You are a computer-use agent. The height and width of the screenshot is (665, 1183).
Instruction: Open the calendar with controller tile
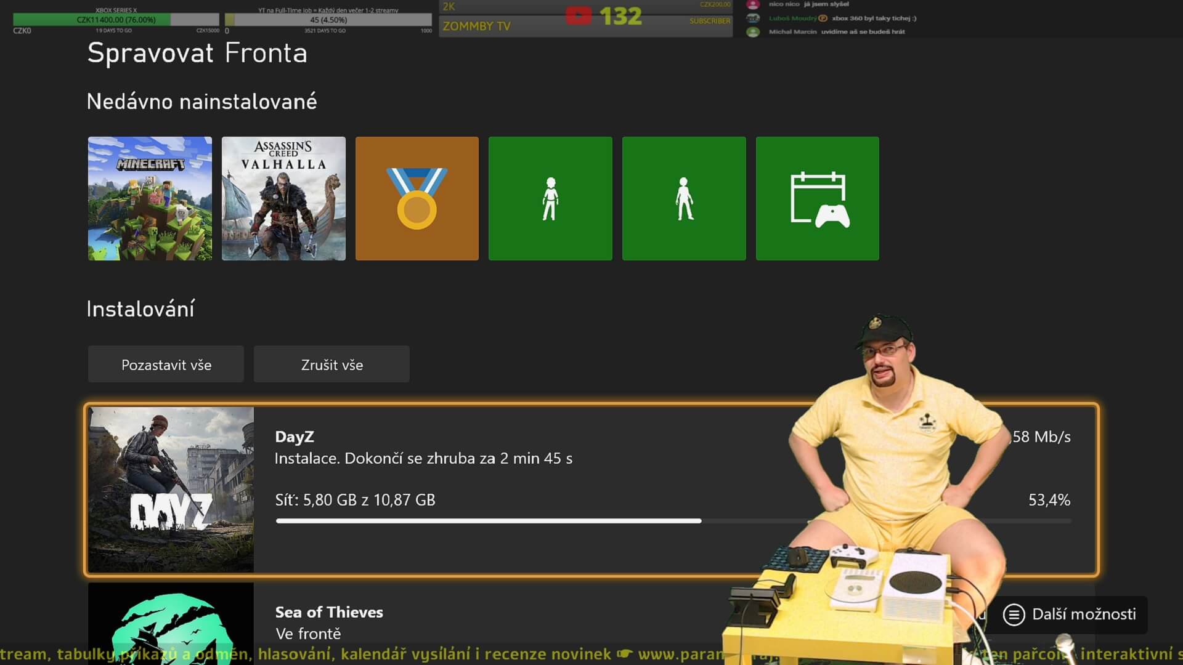(818, 198)
